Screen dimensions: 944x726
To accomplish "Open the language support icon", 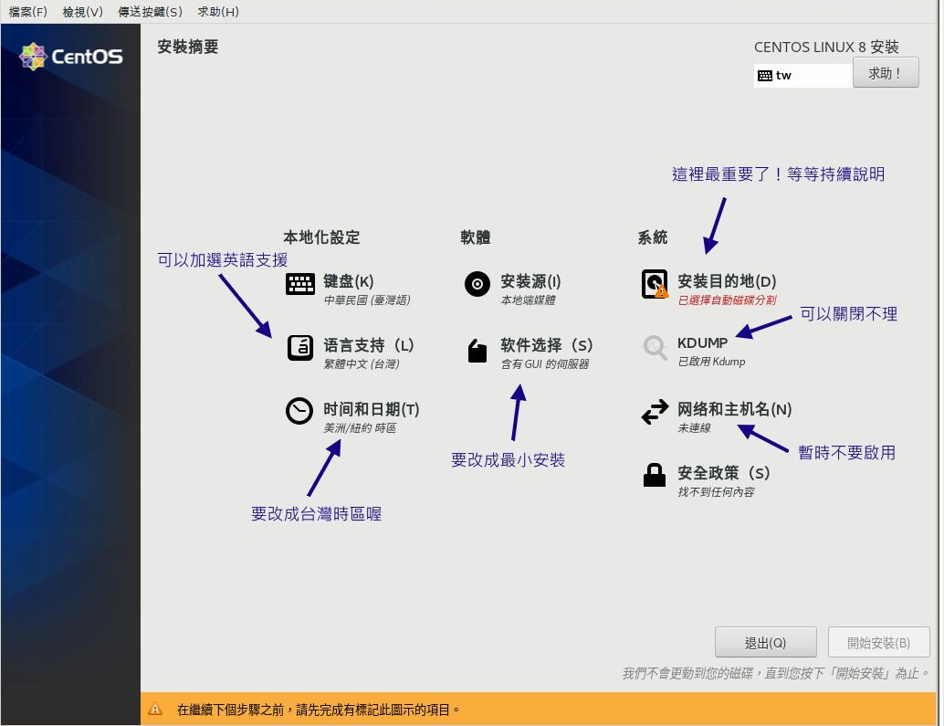I will tap(299, 347).
